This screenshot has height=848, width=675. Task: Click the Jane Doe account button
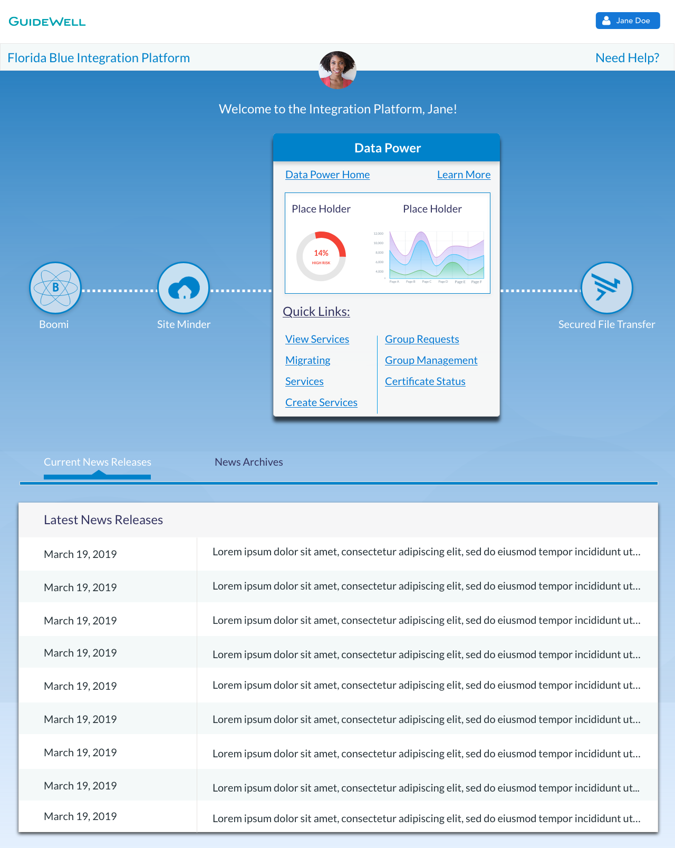pos(628,21)
